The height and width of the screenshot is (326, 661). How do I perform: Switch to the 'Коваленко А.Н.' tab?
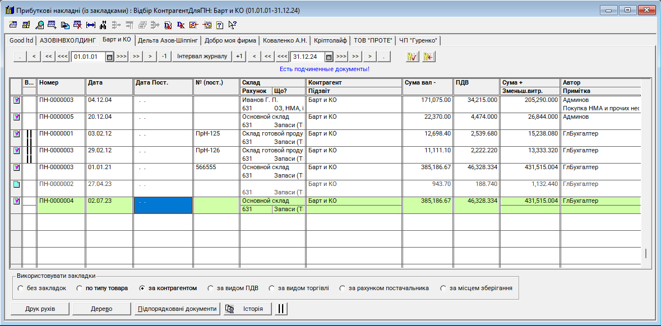285,40
